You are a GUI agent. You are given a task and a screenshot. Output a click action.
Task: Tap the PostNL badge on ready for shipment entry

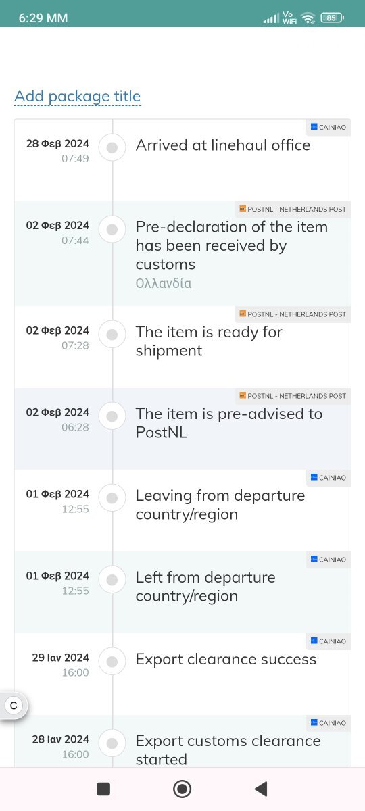tap(293, 314)
